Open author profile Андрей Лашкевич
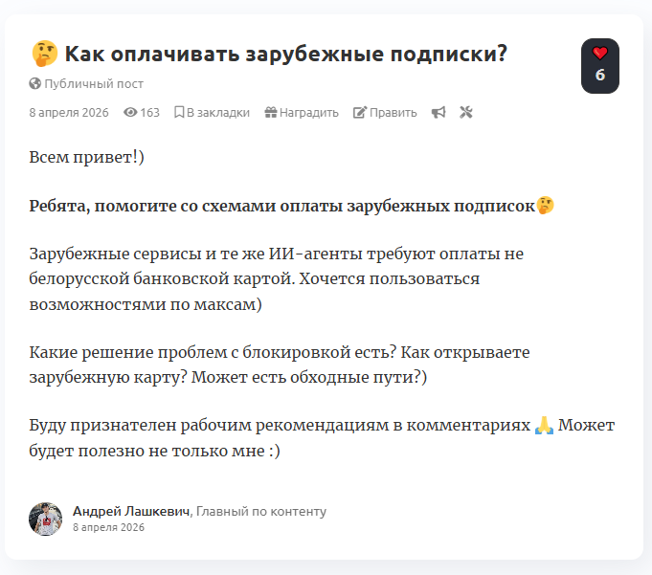The width and height of the screenshot is (652, 575). click(131, 511)
